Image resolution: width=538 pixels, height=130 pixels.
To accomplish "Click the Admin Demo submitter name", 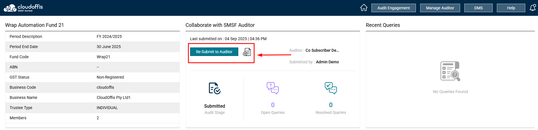I will 327,62.
